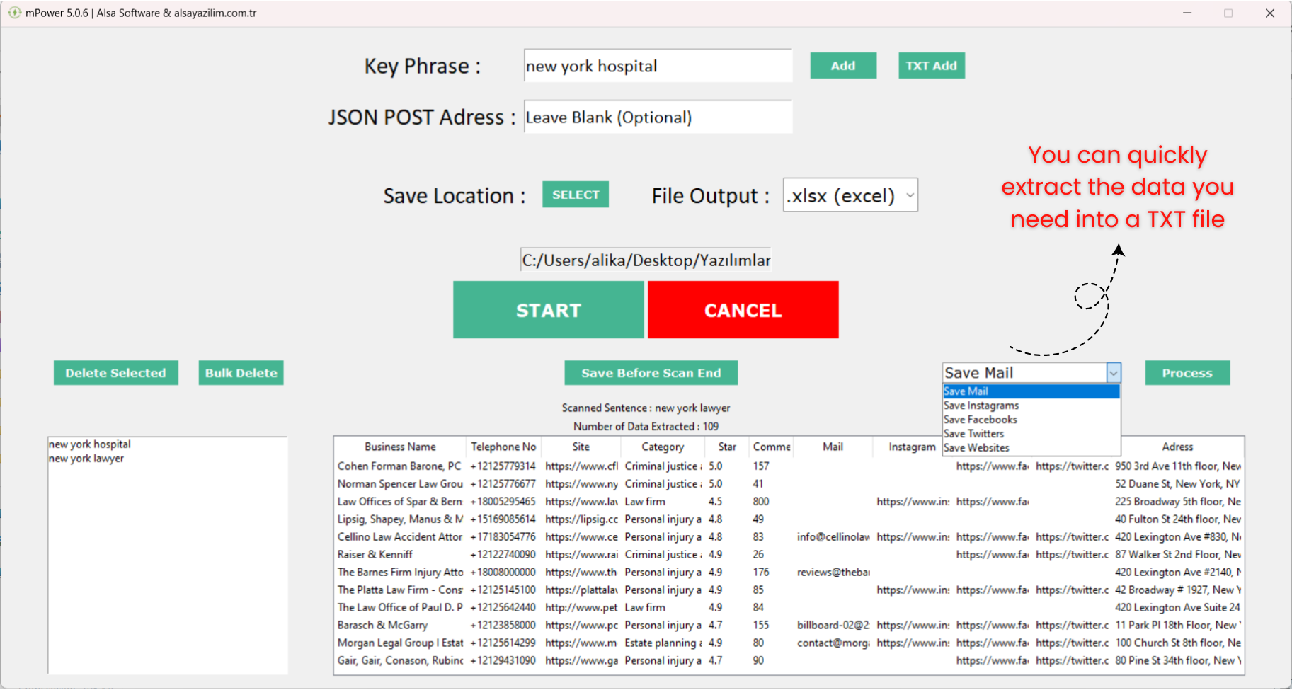Click Save Before Scan End
The image size is (1292, 690).
[x=651, y=372]
